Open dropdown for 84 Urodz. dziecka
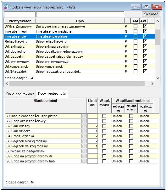This screenshot has height=190, width=166. (84, 136)
